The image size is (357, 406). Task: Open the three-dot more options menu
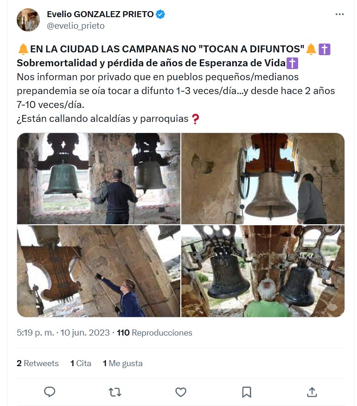click(339, 14)
